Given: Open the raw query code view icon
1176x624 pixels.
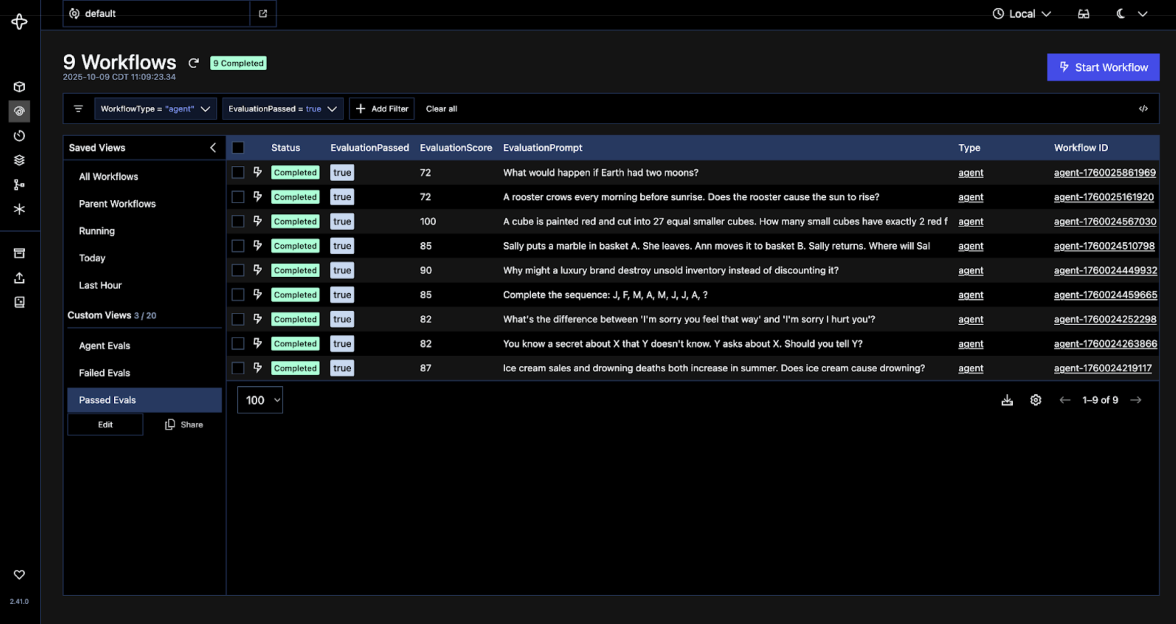Looking at the screenshot, I should pyautogui.click(x=1143, y=109).
